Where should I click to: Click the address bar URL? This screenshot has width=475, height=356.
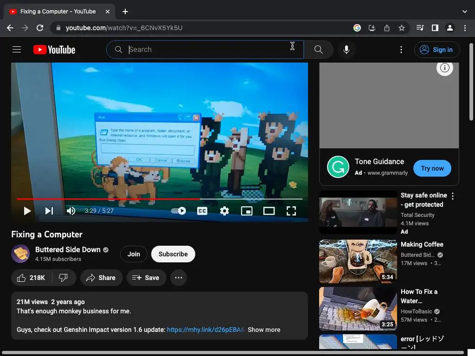(124, 28)
